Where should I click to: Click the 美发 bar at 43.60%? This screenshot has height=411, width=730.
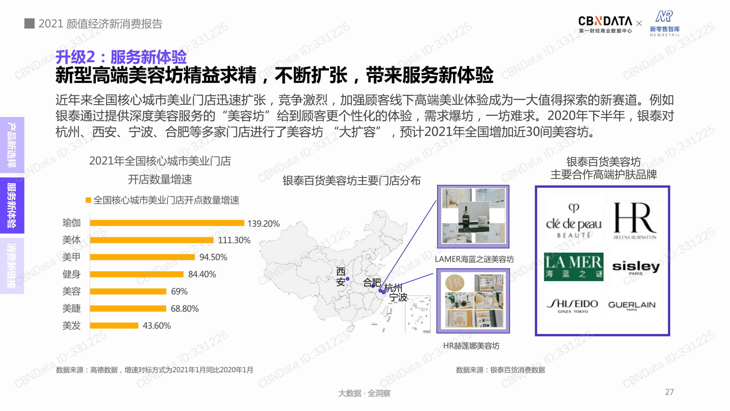tap(114, 326)
